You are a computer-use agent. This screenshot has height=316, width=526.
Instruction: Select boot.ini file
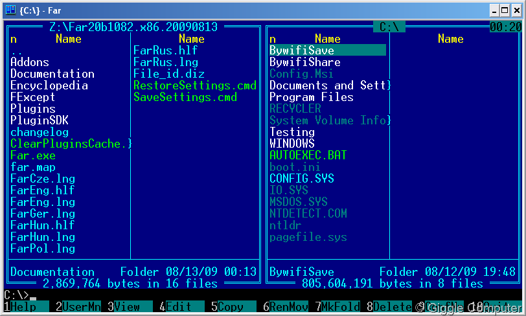tap(295, 167)
